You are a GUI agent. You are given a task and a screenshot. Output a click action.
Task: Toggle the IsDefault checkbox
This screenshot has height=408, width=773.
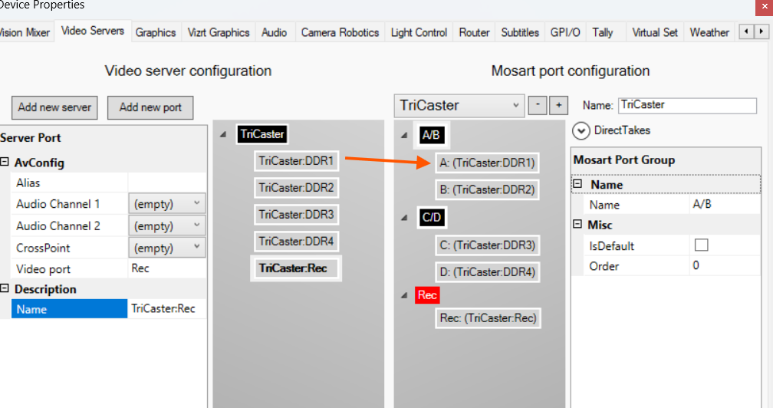(701, 245)
